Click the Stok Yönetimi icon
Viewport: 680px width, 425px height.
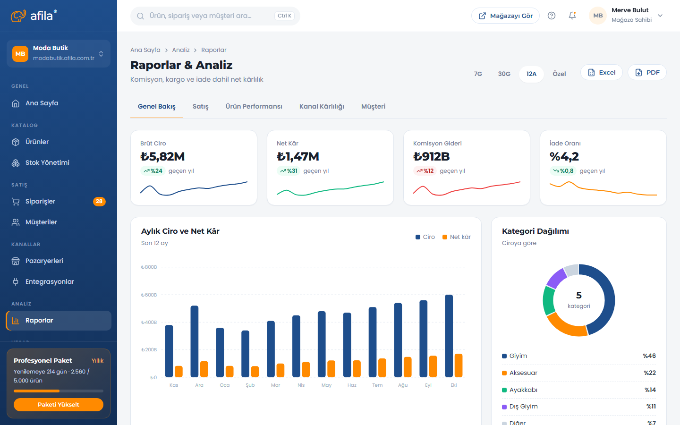(16, 163)
